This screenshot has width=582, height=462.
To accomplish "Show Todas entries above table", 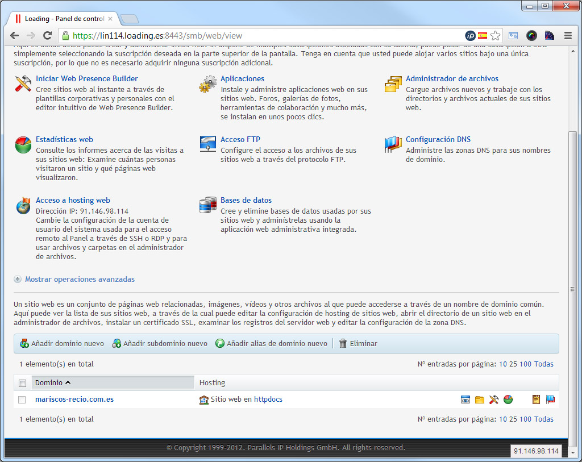I will click(544, 364).
